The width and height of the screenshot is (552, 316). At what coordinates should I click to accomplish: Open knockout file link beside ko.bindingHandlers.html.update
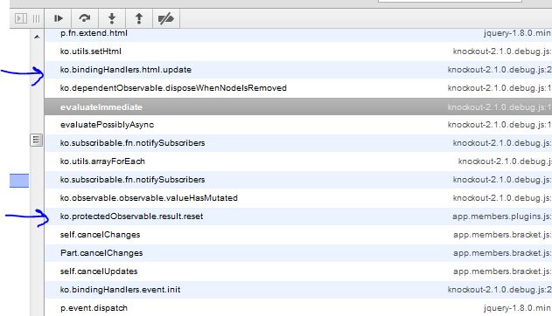(500, 70)
